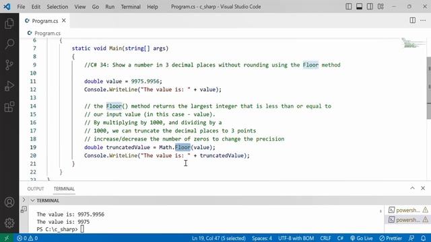
Task: Close the bottom panel
Action: (423, 188)
